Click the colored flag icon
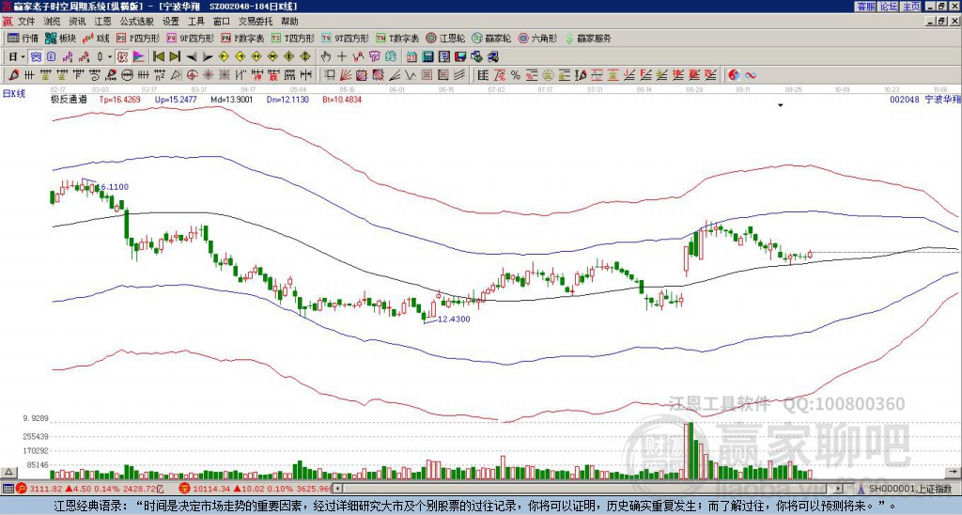The width and height of the screenshot is (962, 515). [139, 56]
